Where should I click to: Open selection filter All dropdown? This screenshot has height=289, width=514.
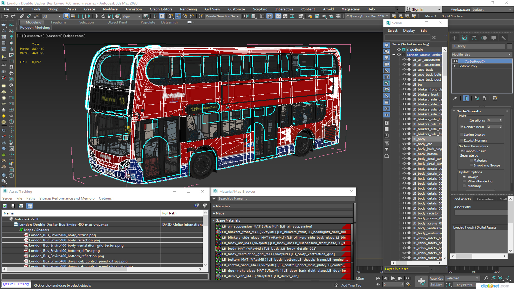click(52, 16)
